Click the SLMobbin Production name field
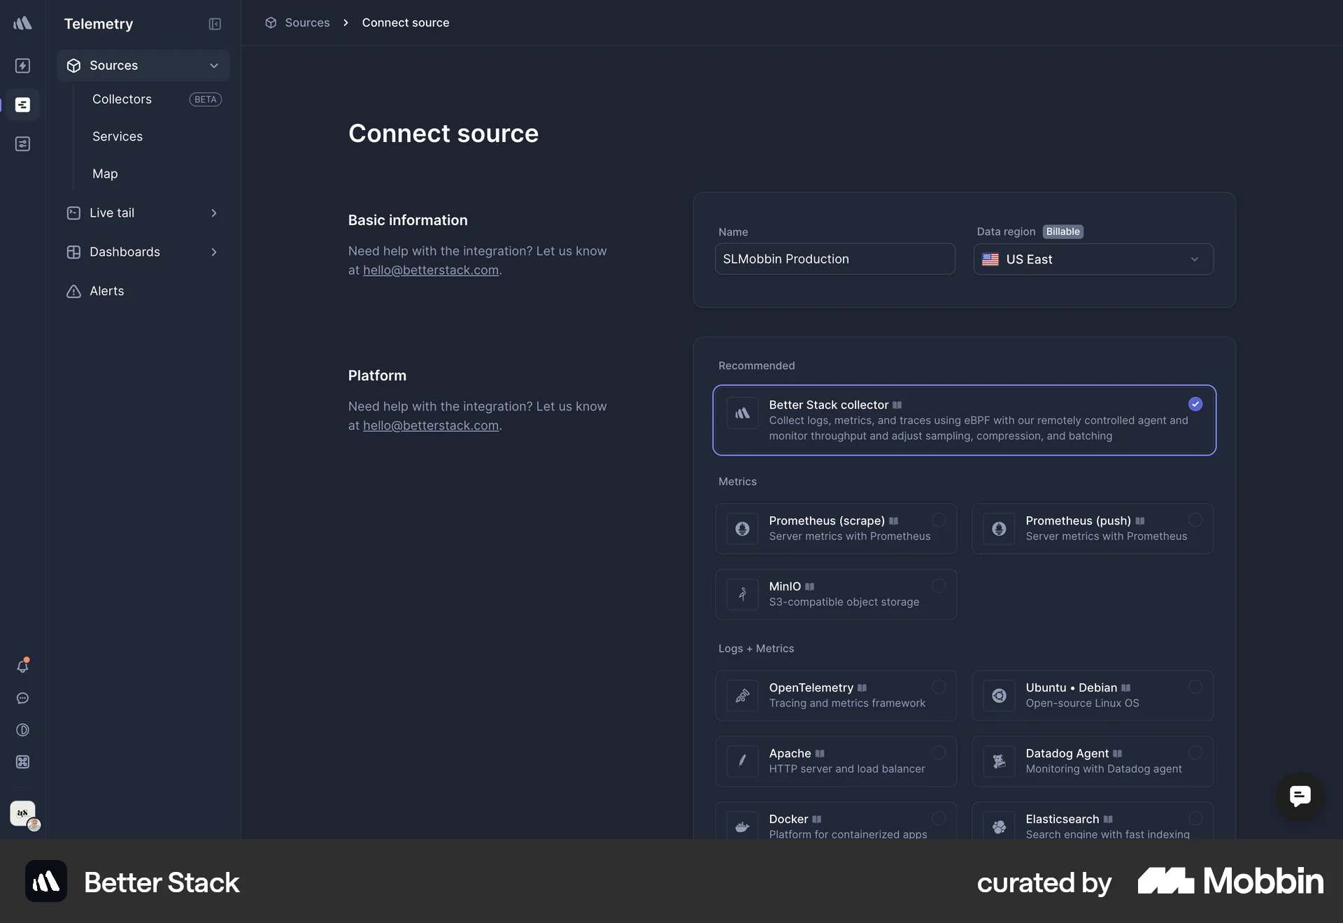The height and width of the screenshot is (923, 1343). click(834, 259)
